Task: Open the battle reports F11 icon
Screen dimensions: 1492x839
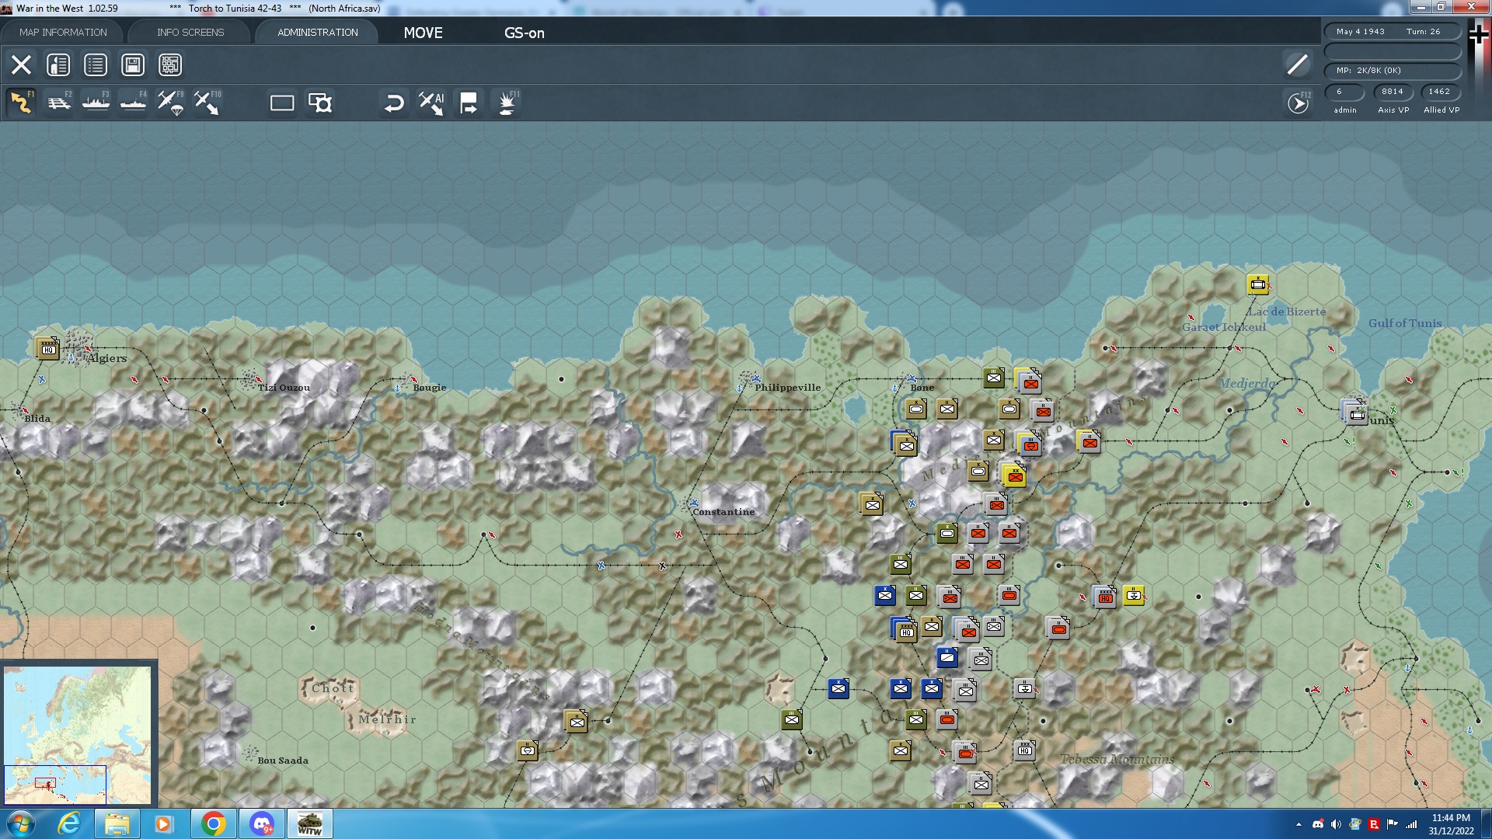Action: point(507,103)
